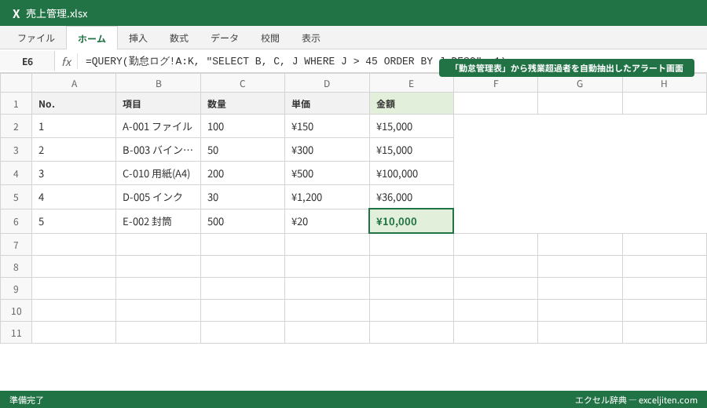
Task: Select cell C-010 用紙(A4)
Action: point(158,173)
